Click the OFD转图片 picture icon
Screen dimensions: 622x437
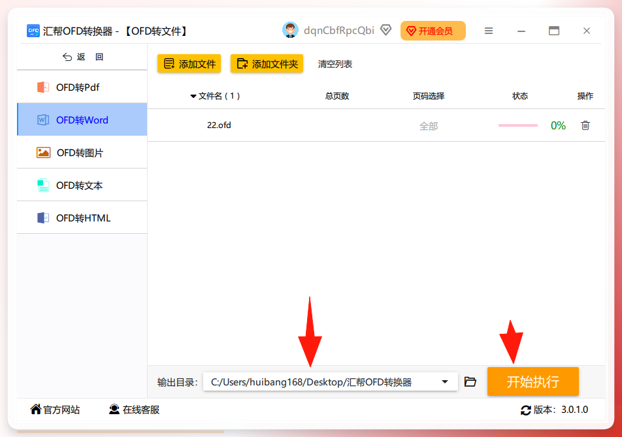(x=43, y=152)
